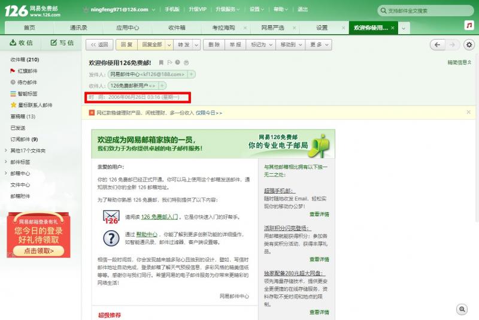Click the 写信 compose mail icon button

62,43
